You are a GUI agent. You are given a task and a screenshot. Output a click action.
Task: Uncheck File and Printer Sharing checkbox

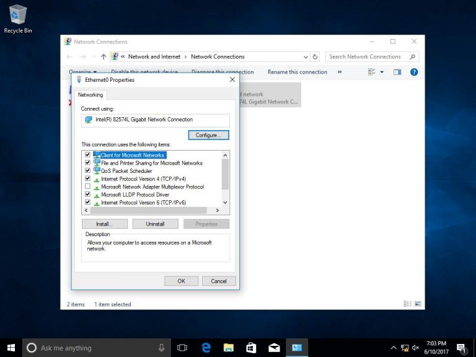pyautogui.click(x=87, y=163)
